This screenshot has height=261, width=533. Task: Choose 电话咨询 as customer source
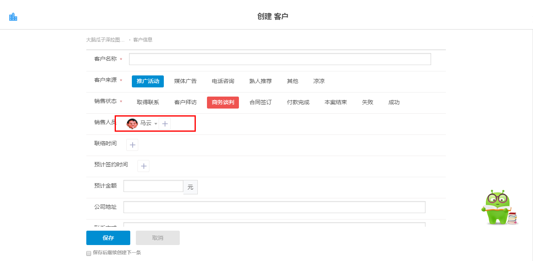pos(223,81)
